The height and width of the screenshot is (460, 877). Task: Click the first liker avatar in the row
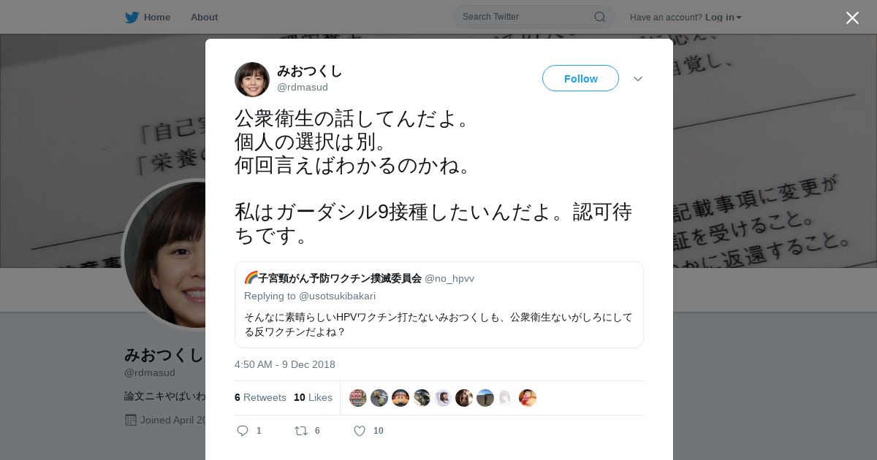[358, 398]
